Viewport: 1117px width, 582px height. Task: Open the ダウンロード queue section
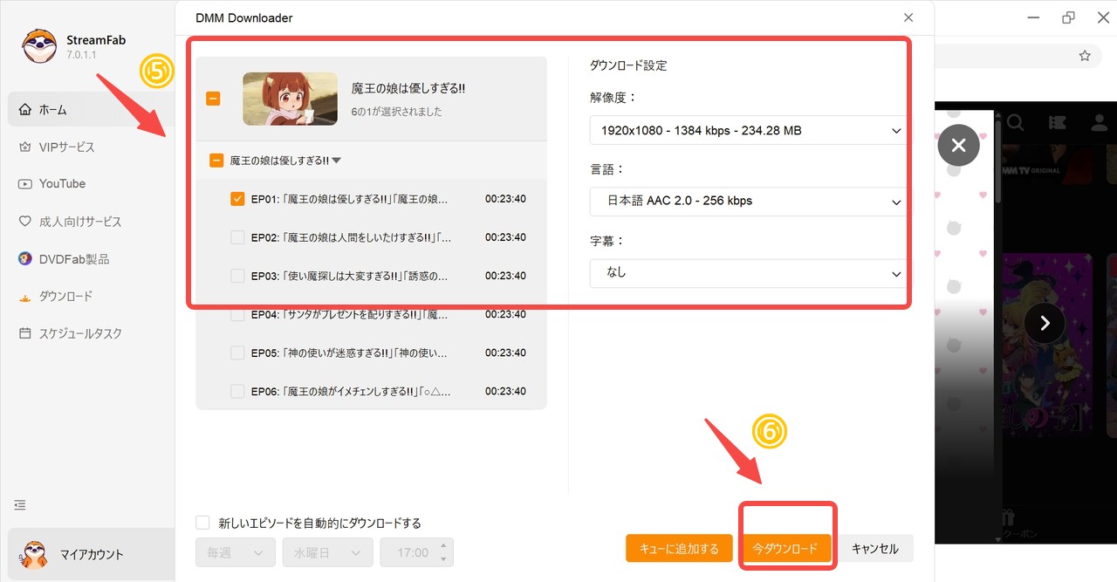[68, 296]
